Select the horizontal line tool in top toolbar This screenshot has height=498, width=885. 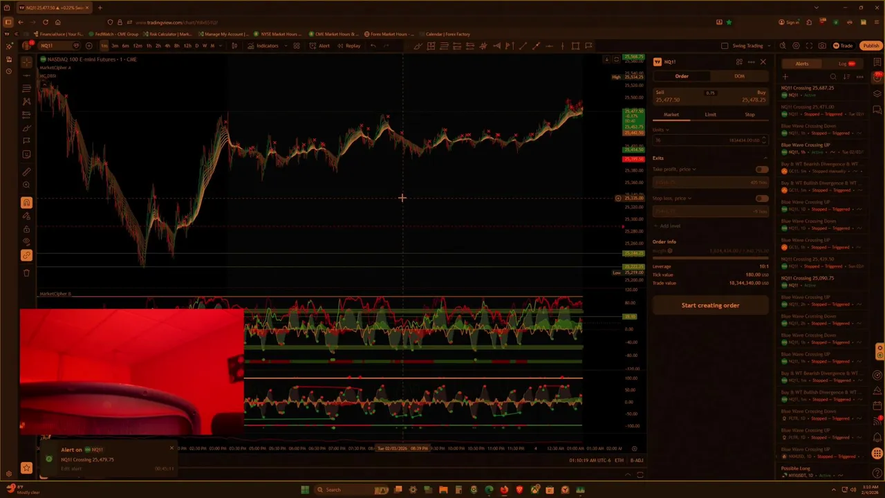pos(549,46)
